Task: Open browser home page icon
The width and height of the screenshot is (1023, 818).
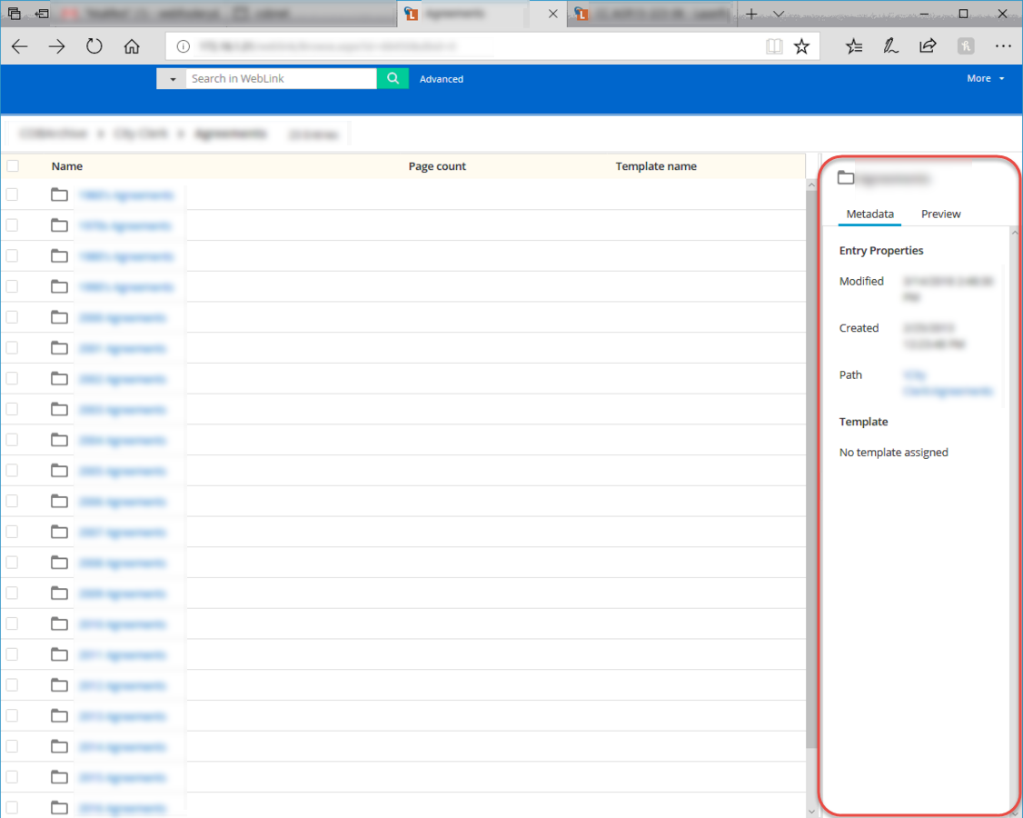Action: 132,46
